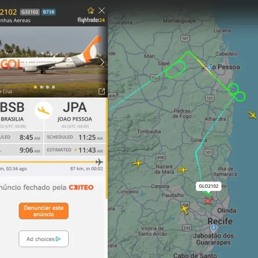Viewport: 258px width, 258px height.
Task: Click the João Pessoa airport pin
Action: (x=209, y=68)
